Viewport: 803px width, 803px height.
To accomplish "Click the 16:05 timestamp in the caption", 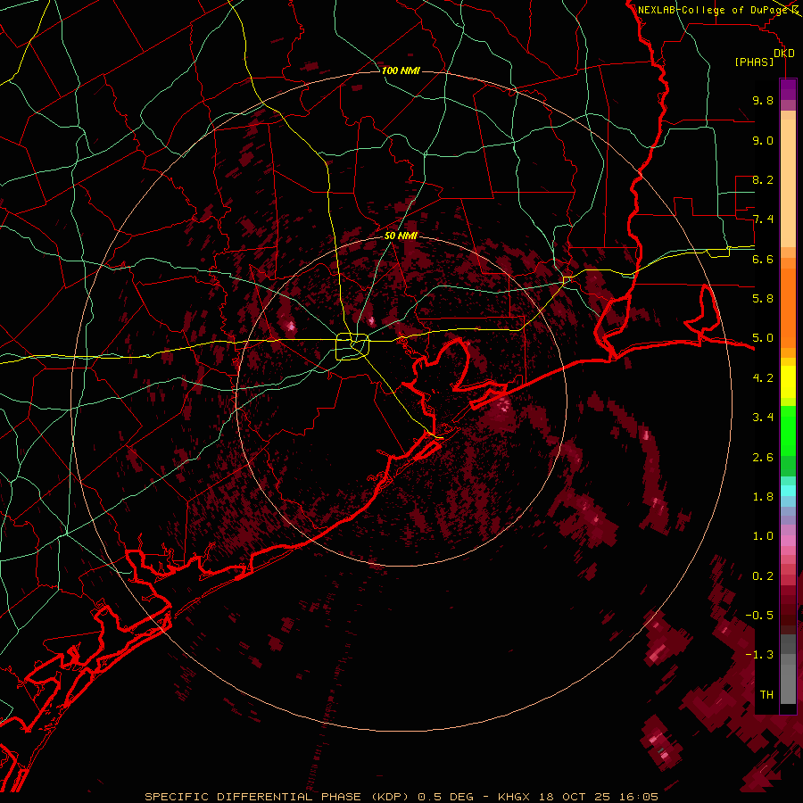I will (x=641, y=797).
